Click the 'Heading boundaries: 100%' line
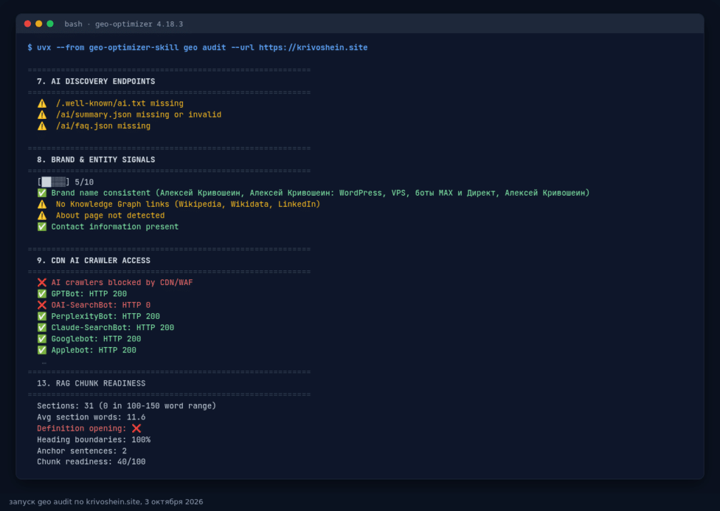 94,440
